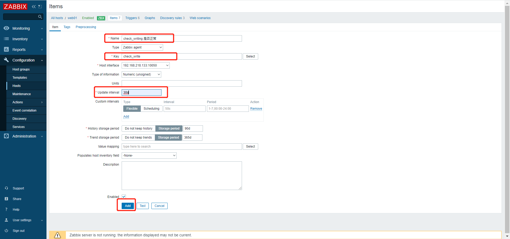Screen dimensions: 510x239
Task: Click the Administration gear icon
Action: [x=6, y=136]
